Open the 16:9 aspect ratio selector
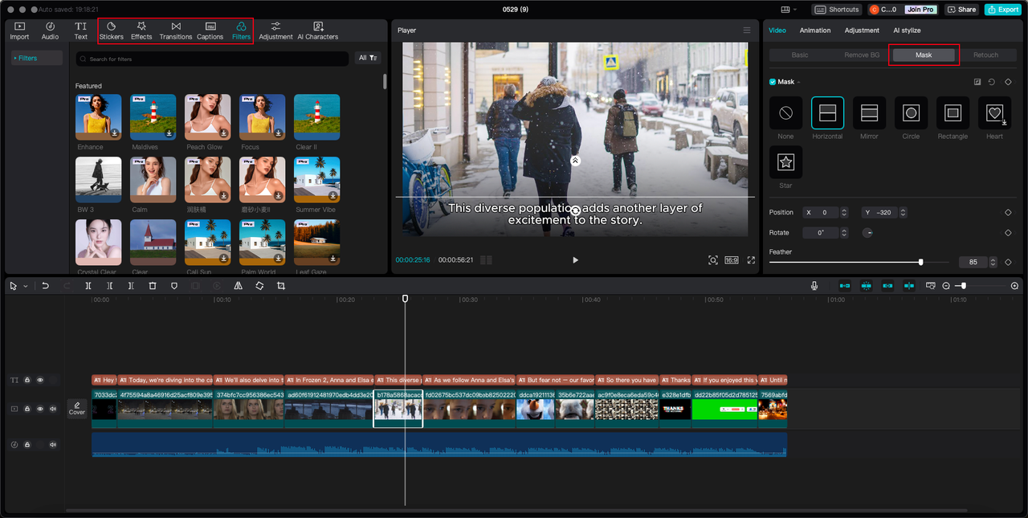Viewport: 1028px width, 518px height. [x=732, y=260]
